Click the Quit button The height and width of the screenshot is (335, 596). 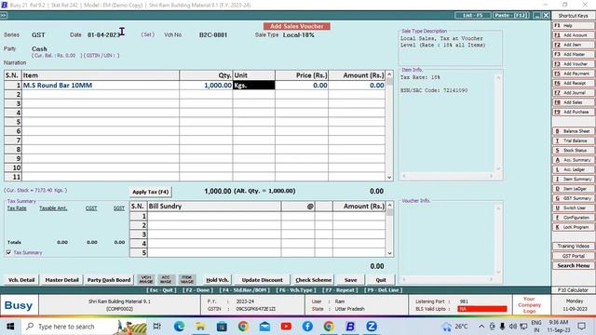click(x=381, y=280)
